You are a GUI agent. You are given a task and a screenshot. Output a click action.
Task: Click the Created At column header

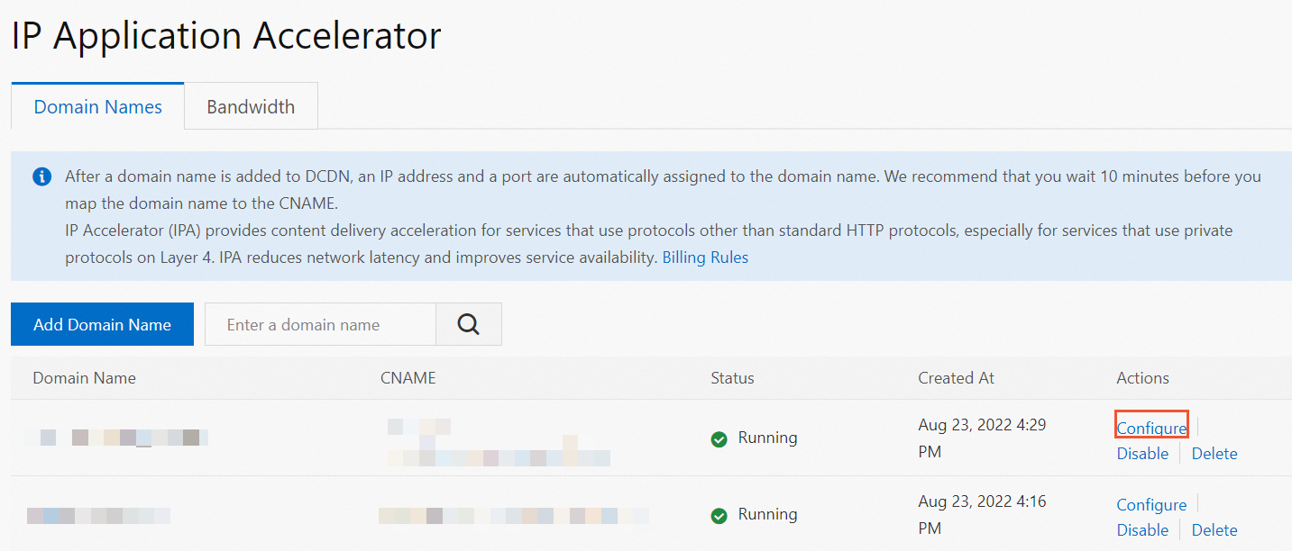point(956,378)
